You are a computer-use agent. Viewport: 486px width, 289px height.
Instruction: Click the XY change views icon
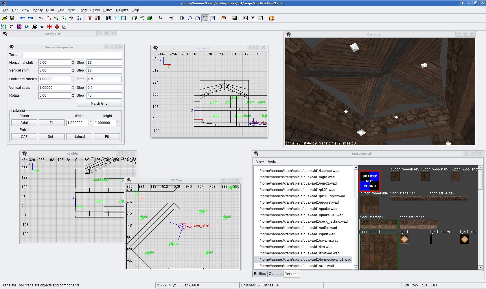pos(161,18)
